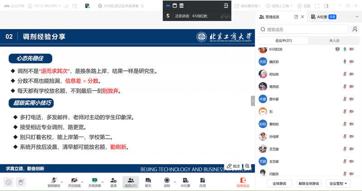Turn on camera with 开启视频
The height and width of the screenshot is (191, 362).
click(x=74, y=182)
